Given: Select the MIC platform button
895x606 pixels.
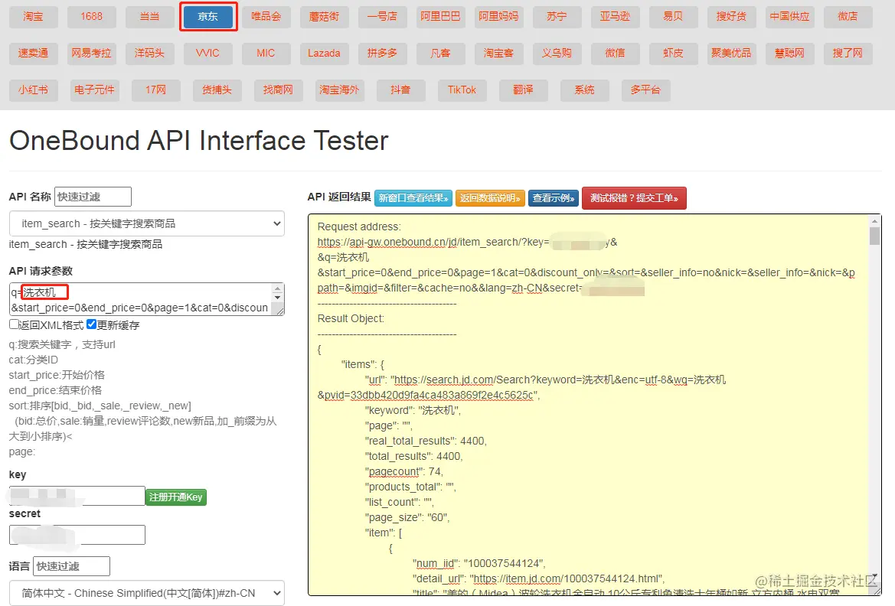Looking at the screenshot, I should [266, 53].
